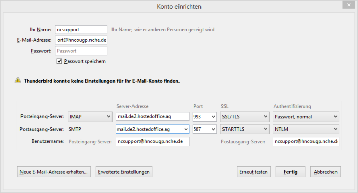Focus the Passwort input field
The height and width of the screenshot is (193, 358).
click(x=81, y=51)
